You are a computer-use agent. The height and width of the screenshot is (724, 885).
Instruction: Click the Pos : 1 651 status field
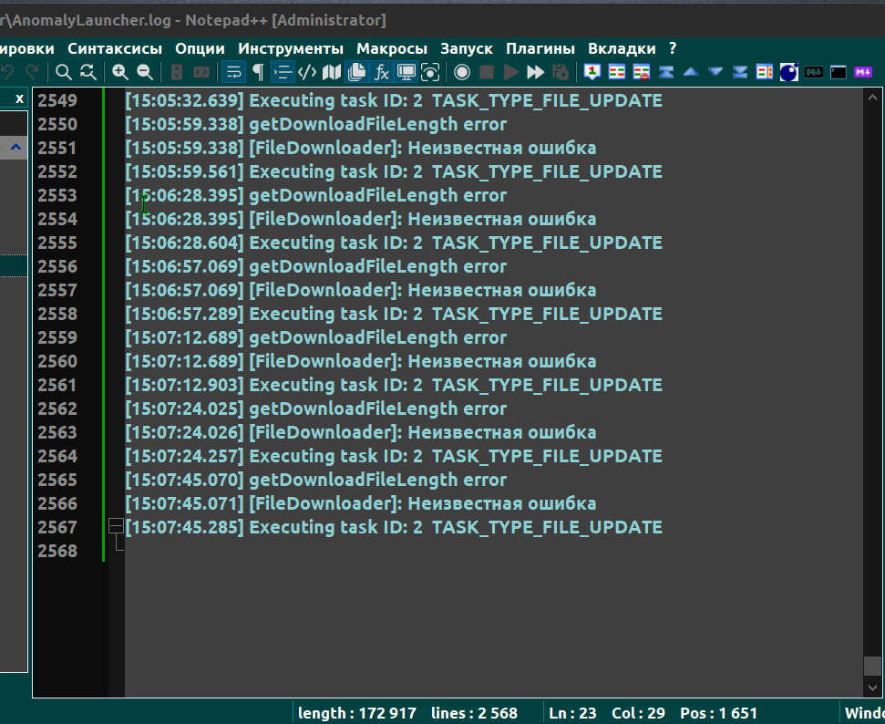[x=718, y=713]
